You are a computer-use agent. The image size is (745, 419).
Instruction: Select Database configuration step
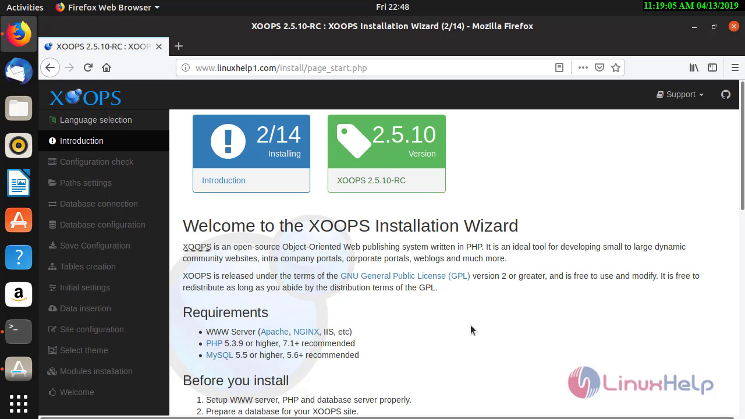104,225
